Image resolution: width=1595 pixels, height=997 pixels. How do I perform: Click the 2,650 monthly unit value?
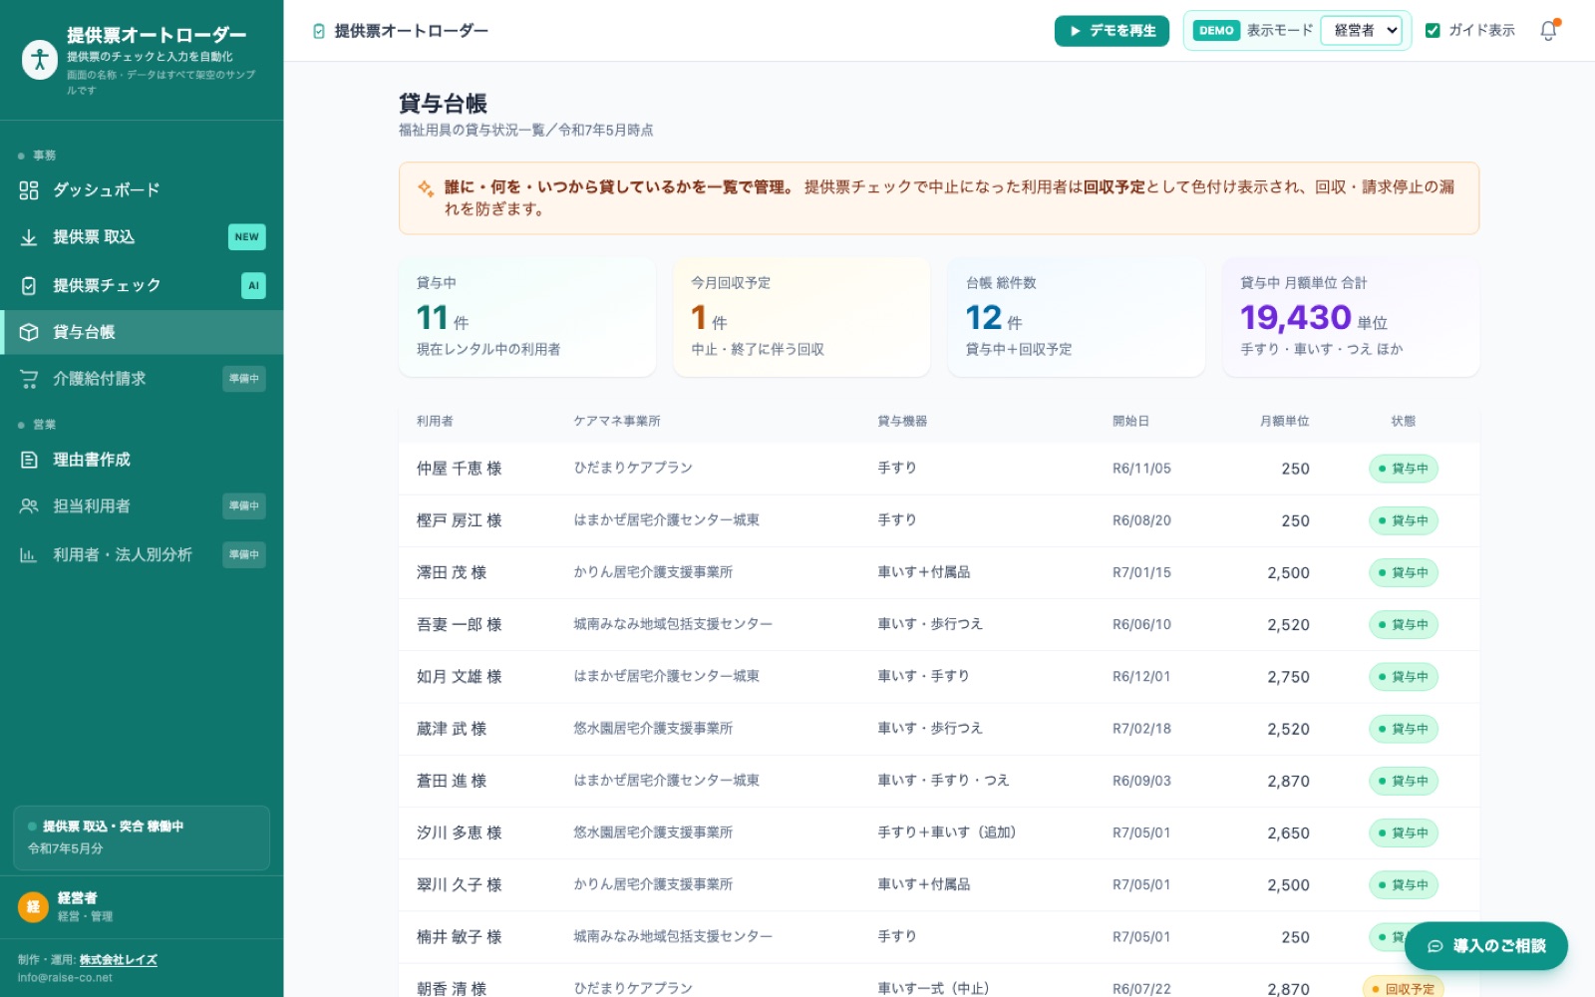click(x=1288, y=833)
